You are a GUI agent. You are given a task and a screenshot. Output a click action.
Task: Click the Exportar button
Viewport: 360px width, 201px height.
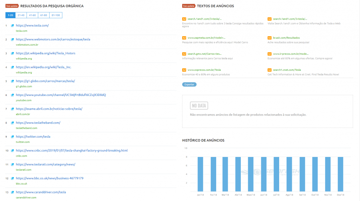[x=189, y=84]
